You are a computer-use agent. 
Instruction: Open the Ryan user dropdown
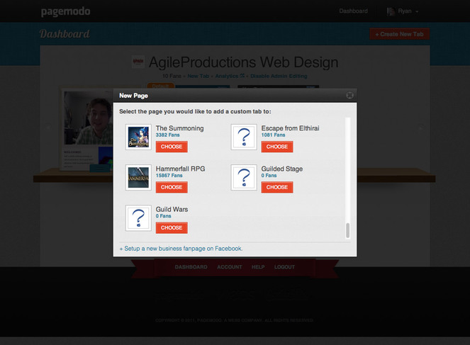403,11
